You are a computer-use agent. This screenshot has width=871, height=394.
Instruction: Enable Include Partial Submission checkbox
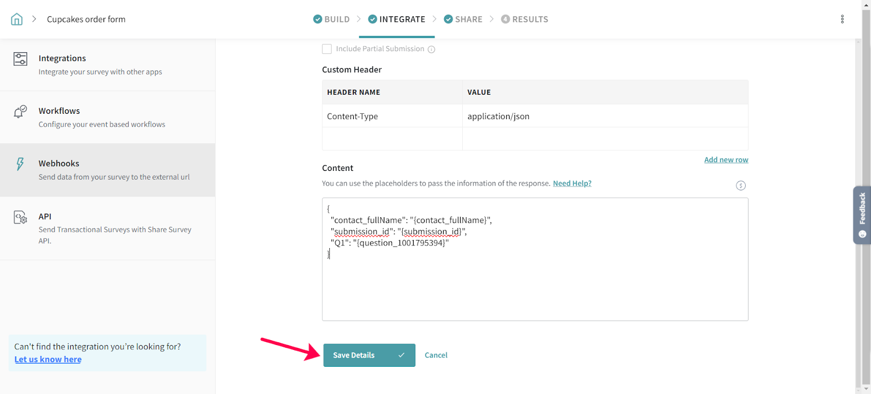tap(327, 49)
